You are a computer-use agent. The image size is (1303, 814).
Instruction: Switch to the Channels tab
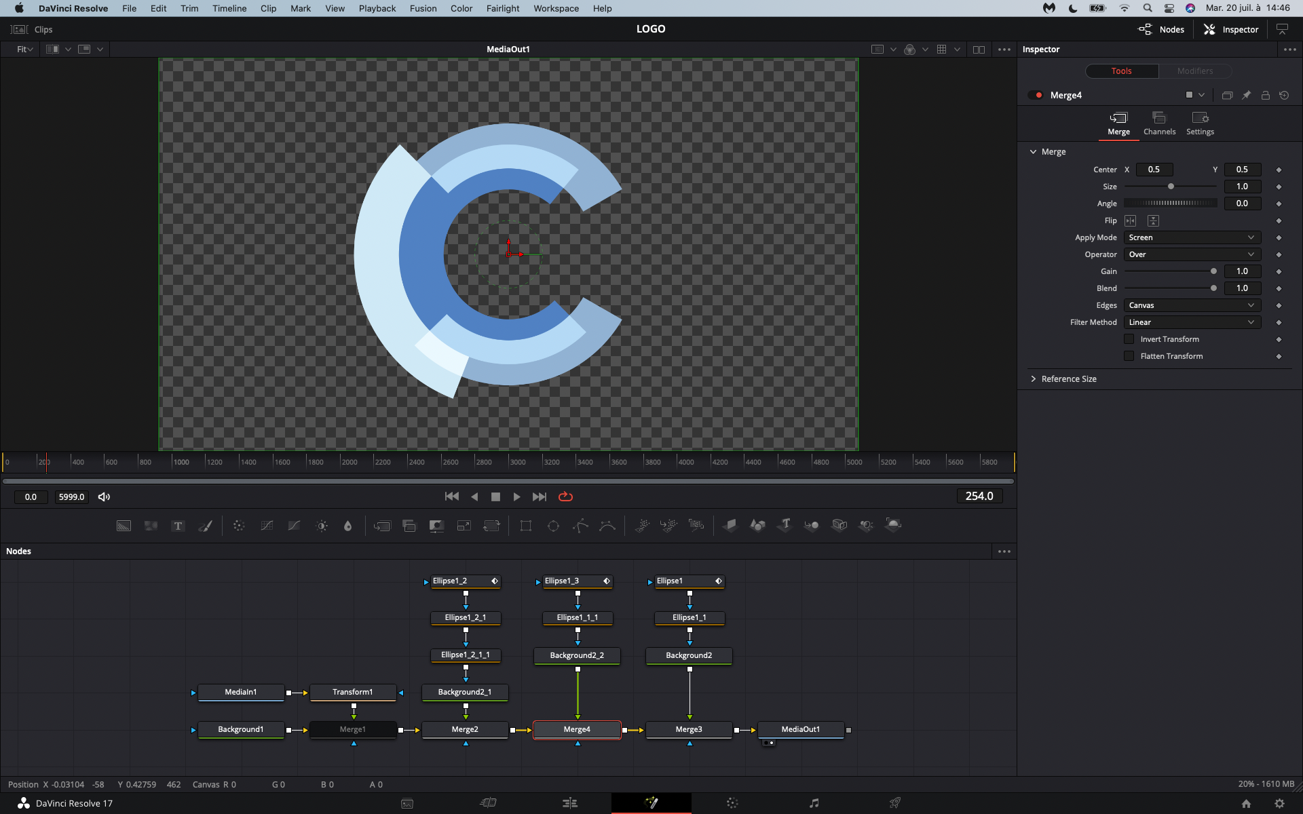tap(1160, 122)
